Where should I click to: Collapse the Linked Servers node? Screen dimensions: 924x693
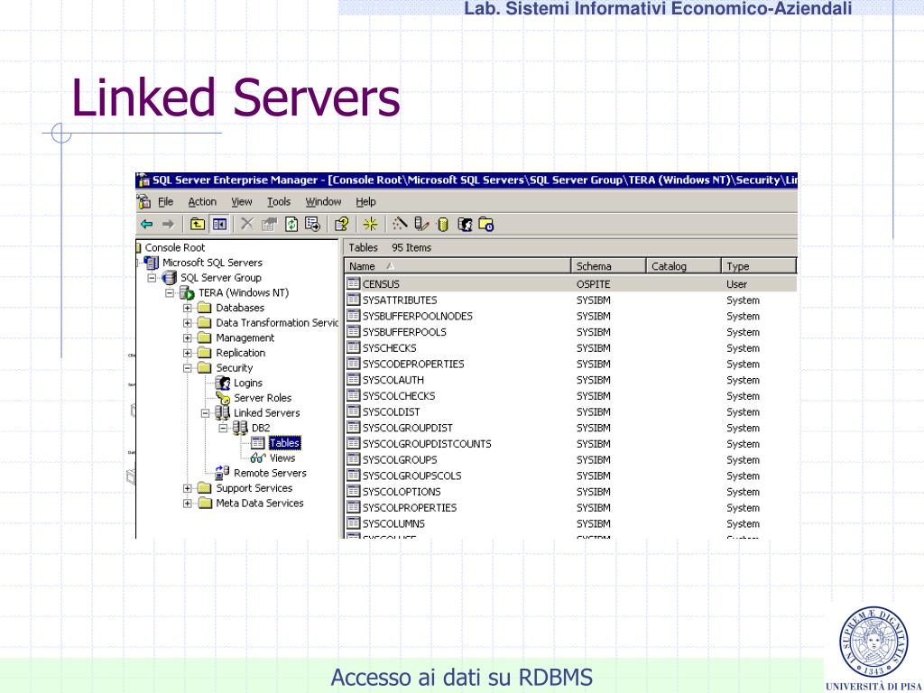tap(205, 413)
